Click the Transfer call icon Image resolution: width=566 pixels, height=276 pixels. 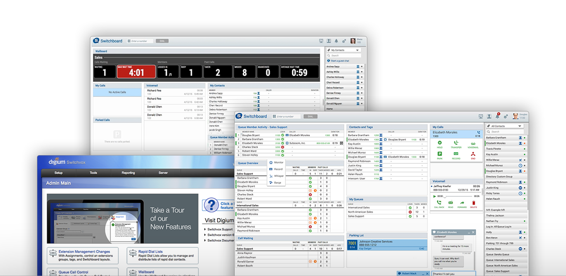coord(456,143)
